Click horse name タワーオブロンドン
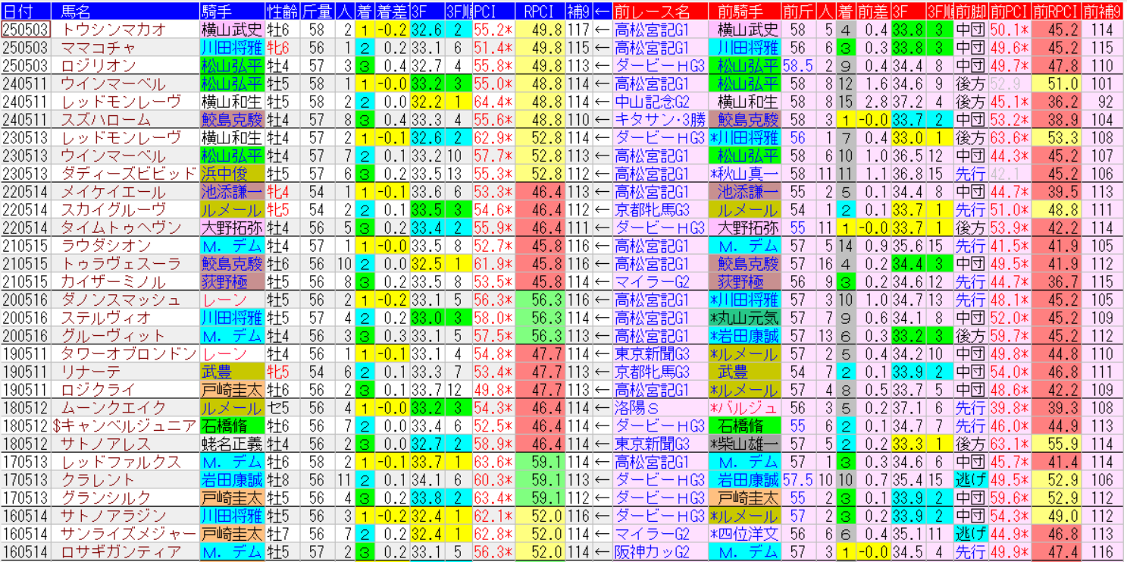Image resolution: width=1127 pixels, height=562 pixels. pos(127,354)
